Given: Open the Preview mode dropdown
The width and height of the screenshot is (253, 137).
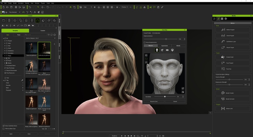Looking at the screenshot, I should 125,7.
